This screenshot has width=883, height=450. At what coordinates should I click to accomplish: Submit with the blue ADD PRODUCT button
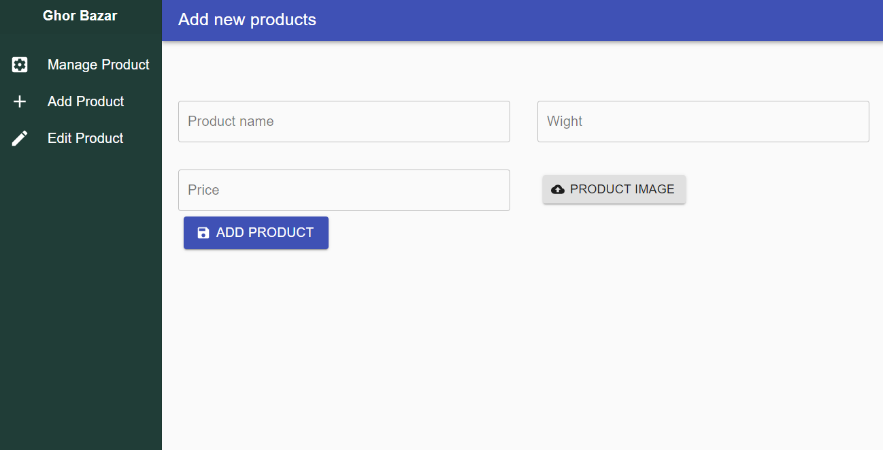[x=256, y=233]
